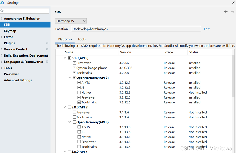Check Native 3.2.12.5 checkbox
Image resolution: width=236 pixels, height=153 pixels.
pos(79,93)
